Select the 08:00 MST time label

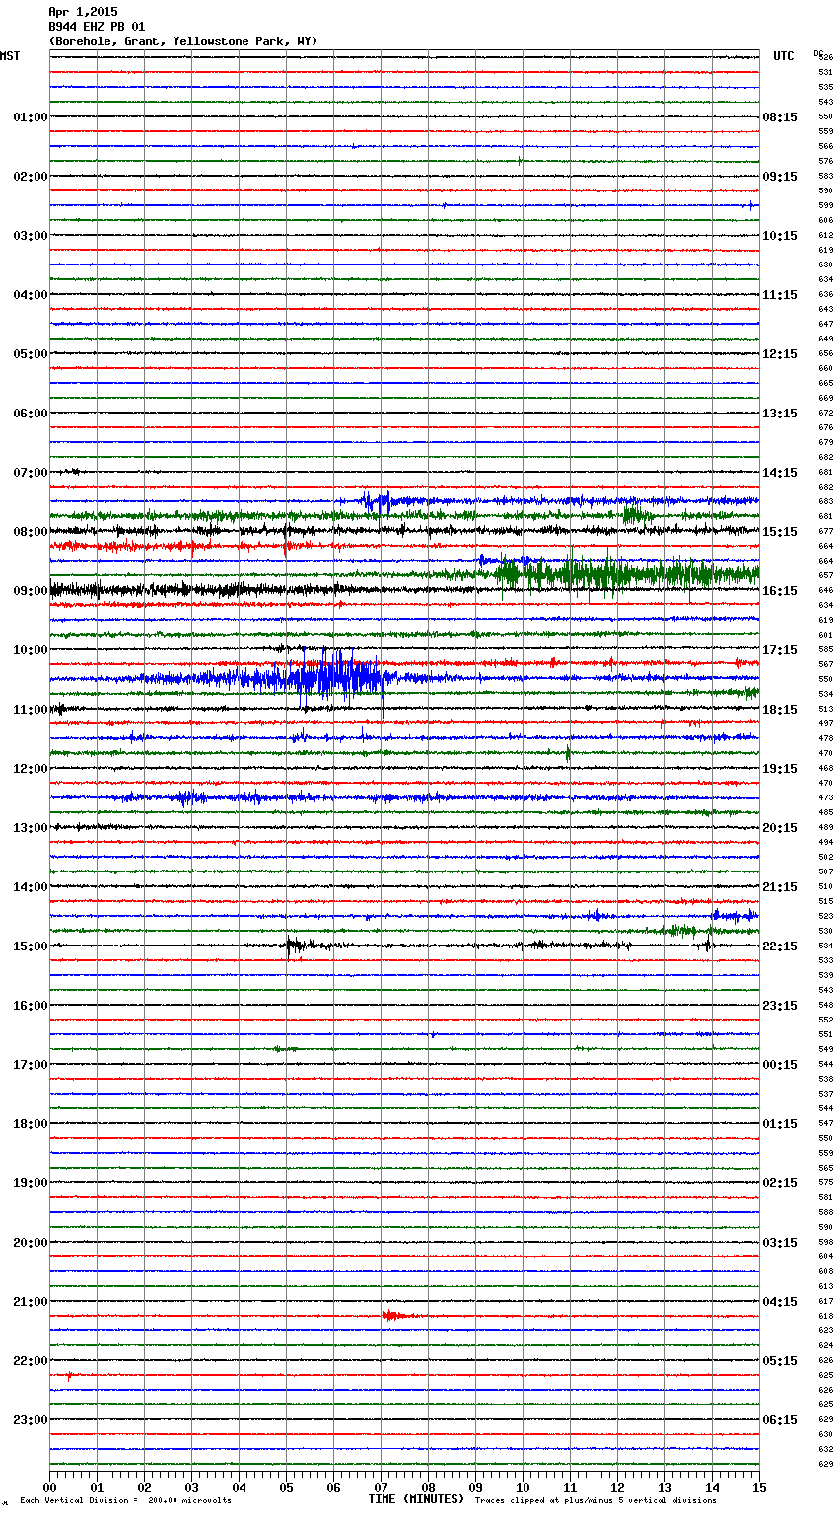point(31,532)
